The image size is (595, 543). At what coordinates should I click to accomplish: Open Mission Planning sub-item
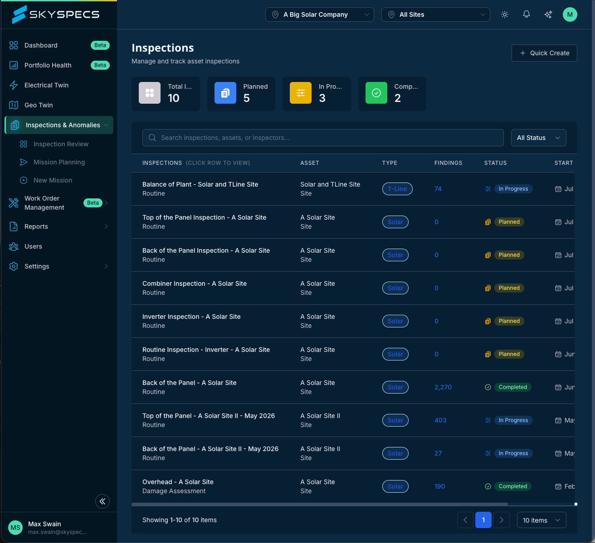point(59,162)
